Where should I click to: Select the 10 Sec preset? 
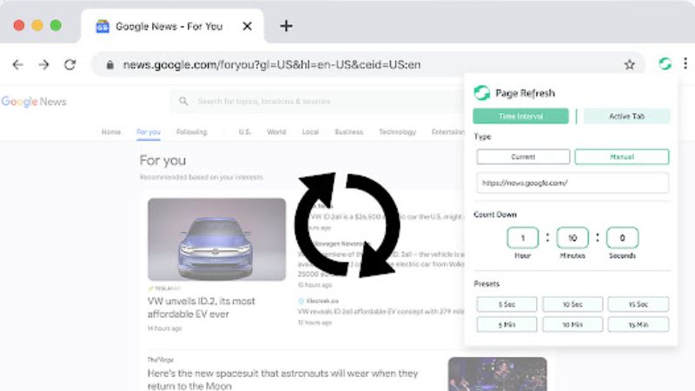point(573,305)
